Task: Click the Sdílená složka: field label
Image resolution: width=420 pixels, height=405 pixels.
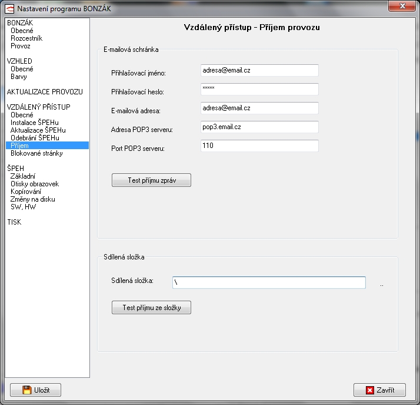Action: coord(132,281)
